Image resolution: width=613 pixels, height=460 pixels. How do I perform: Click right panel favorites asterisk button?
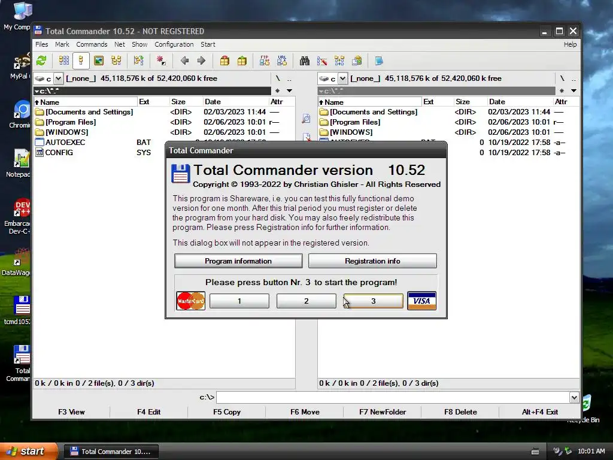(x=562, y=91)
